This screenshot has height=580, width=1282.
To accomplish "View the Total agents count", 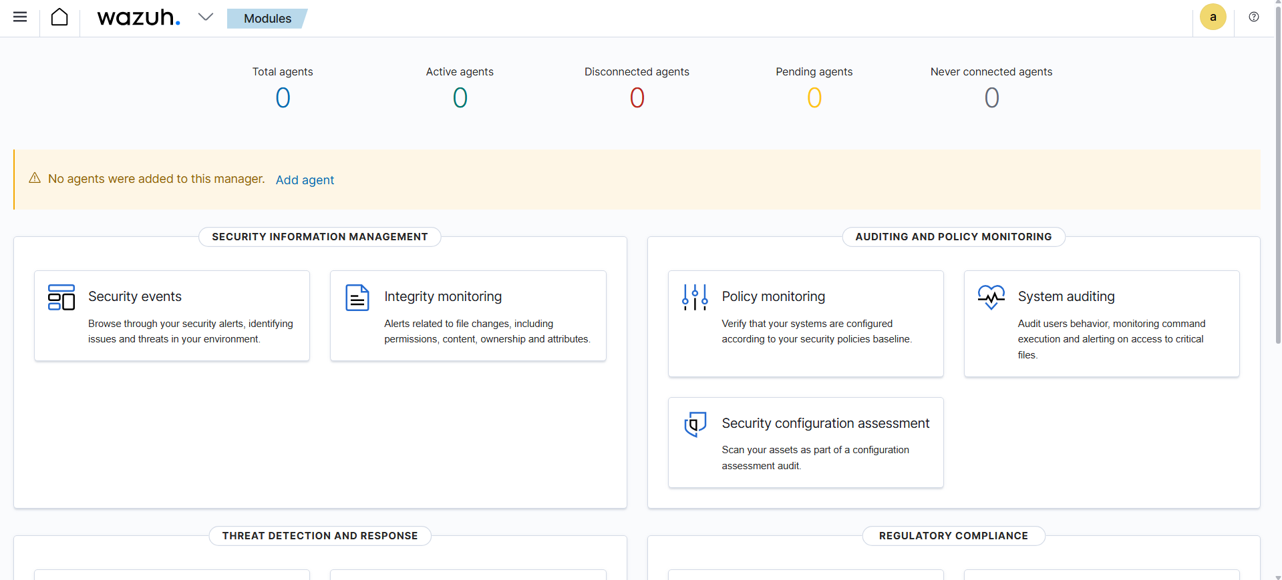I will (x=283, y=98).
